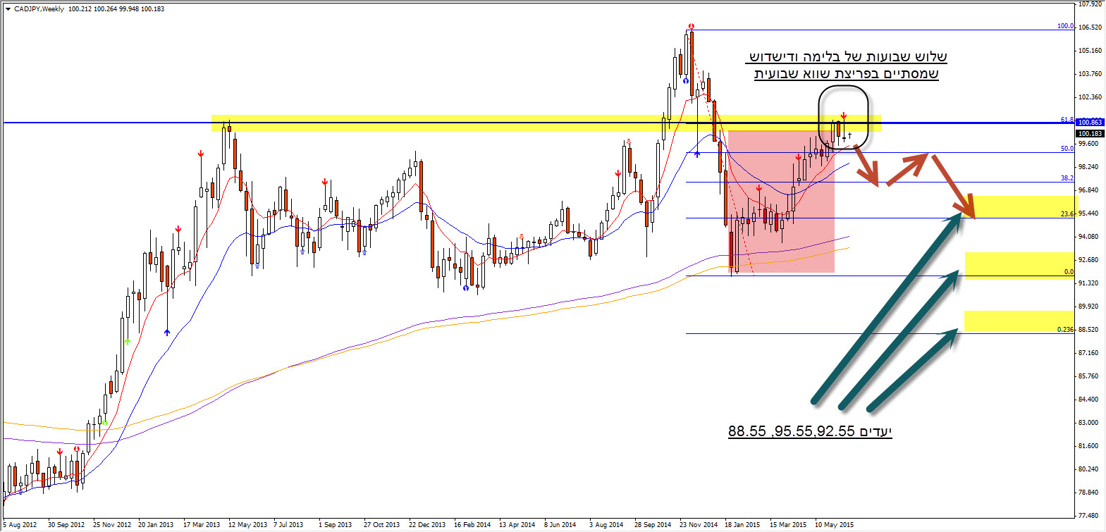Click the red down-arrow signal above the circled candle
Screen dimensions: 1106x532
[843, 115]
